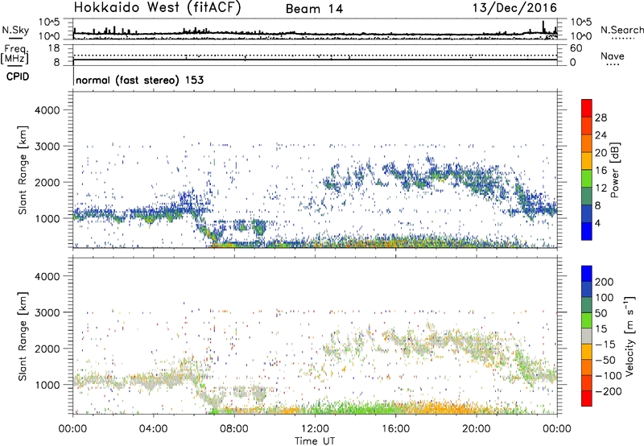The height and width of the screenshot is (446, 644).
Task: Select the "normal (fast stereo) 153" text
Action: click(139, 80)
